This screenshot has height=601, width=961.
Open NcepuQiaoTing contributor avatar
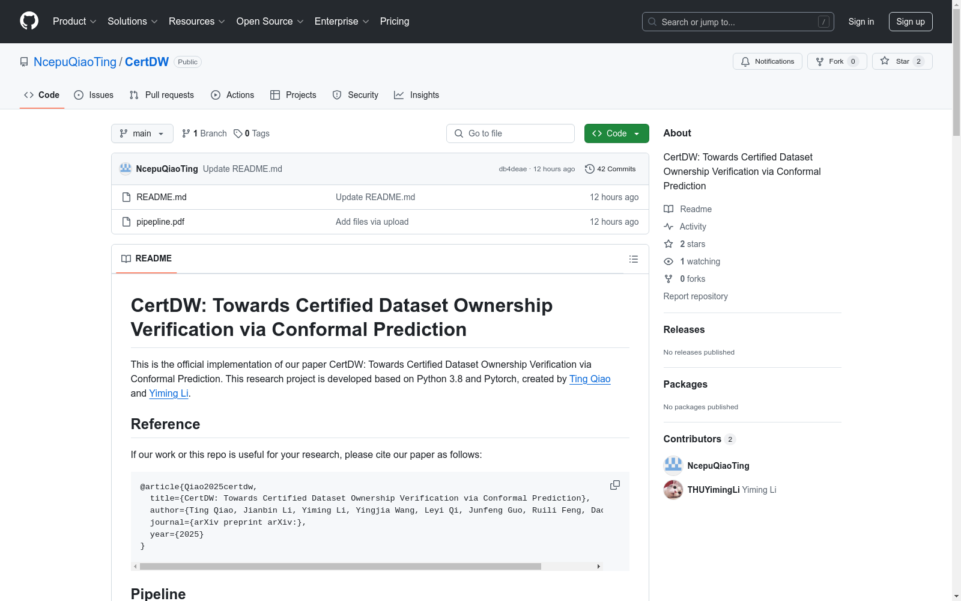pyautogui.click(x=673, y=466)
